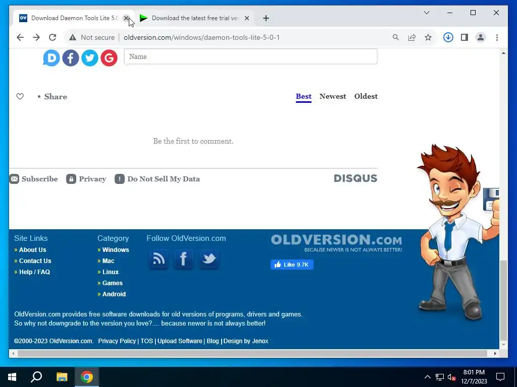Screen dimensions: 517x387
Task: Click the Facebook Like 9.7K button
Action: pyautogui.click(x=292, y=265)
